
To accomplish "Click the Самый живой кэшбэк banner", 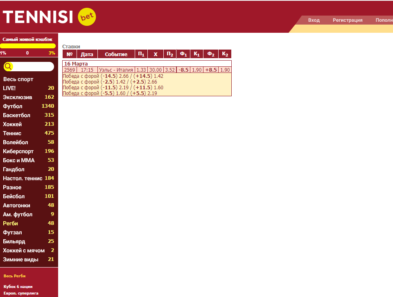I will (x=27, y=39).
